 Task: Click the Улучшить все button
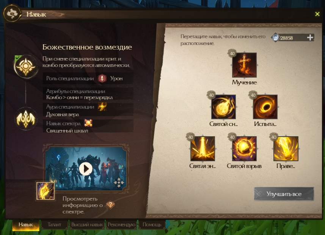click(x=284, y=194)
